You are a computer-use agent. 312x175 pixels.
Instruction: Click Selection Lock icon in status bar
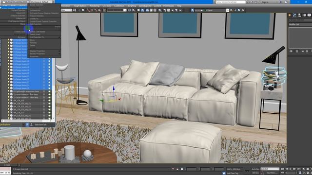click(177, 169)
